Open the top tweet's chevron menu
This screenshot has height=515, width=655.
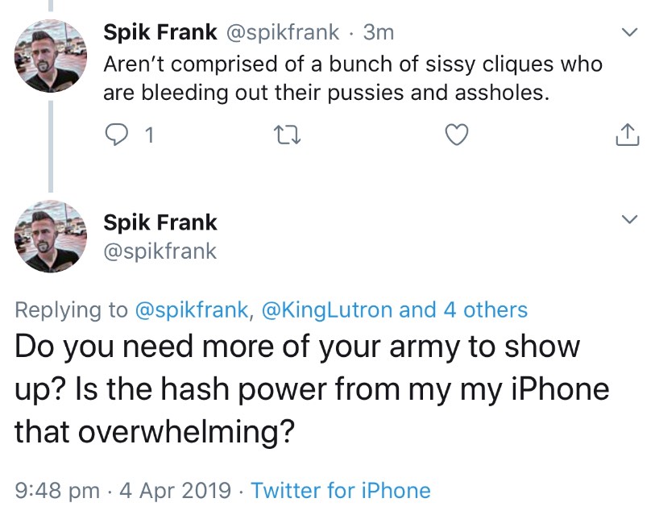click(631, 32)
